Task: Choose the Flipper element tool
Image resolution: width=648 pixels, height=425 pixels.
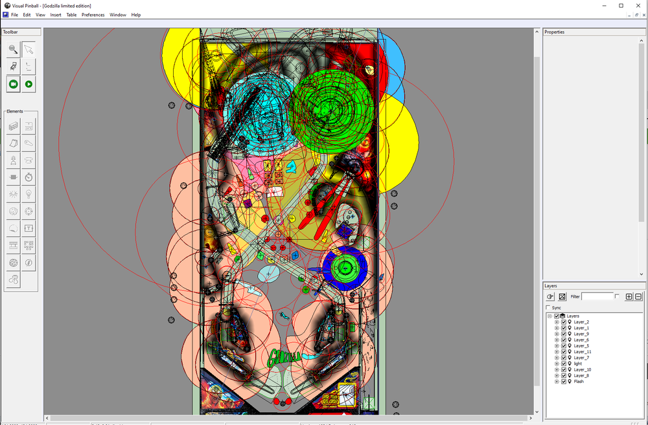Action: [29, 143]
